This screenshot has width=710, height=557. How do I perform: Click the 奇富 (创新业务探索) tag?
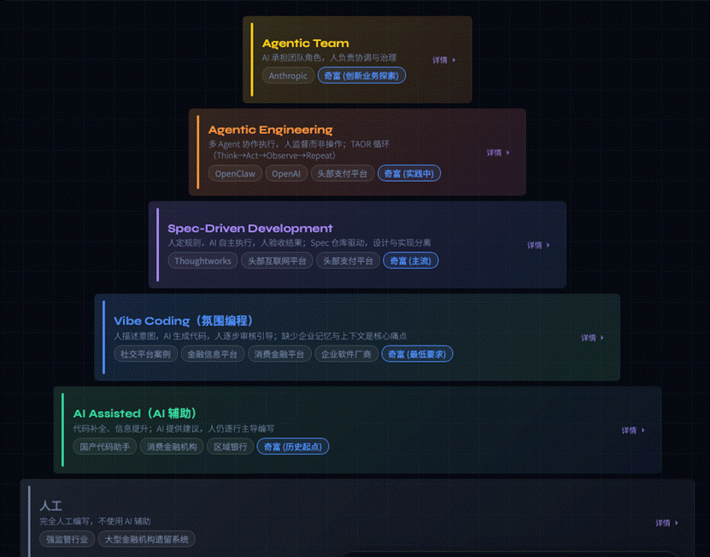361,76
